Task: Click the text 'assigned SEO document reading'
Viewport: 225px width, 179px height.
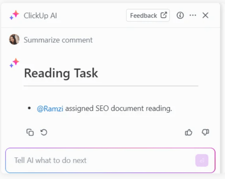Action: click(119, 109)
